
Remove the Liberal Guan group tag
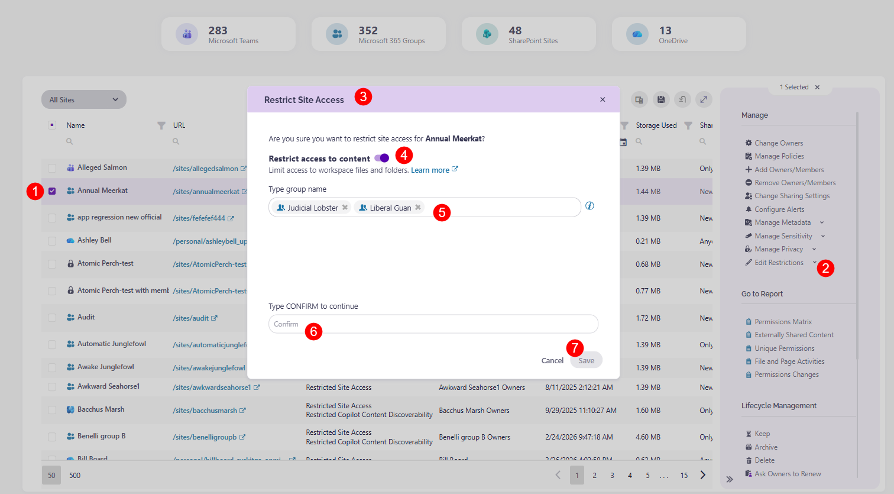(418, 208)
